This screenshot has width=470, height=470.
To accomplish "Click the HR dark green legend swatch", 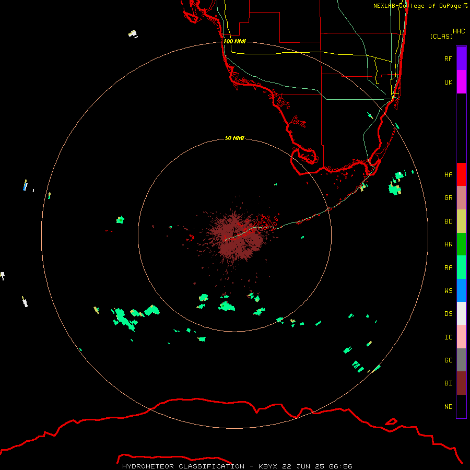I will (x=461, y=244).
